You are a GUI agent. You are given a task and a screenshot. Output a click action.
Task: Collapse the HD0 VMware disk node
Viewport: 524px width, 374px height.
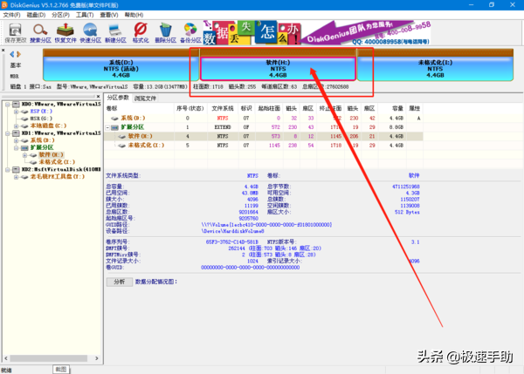click(x=7, y=105)
